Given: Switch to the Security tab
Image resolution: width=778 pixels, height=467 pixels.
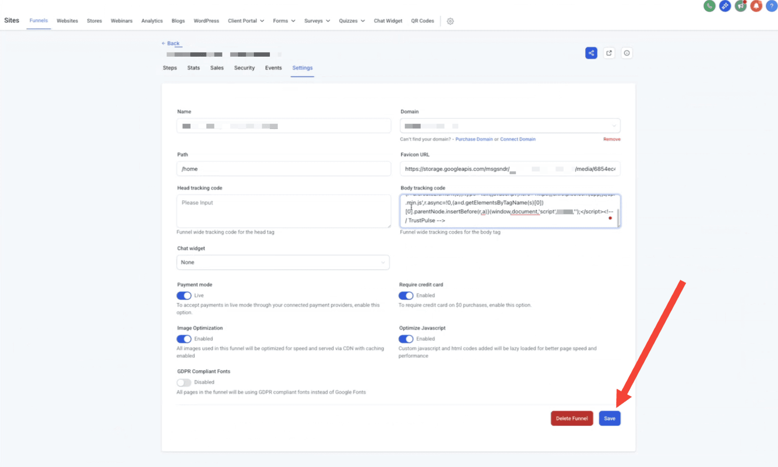Looking at the screenshot, I should click(x=244, y=68).
